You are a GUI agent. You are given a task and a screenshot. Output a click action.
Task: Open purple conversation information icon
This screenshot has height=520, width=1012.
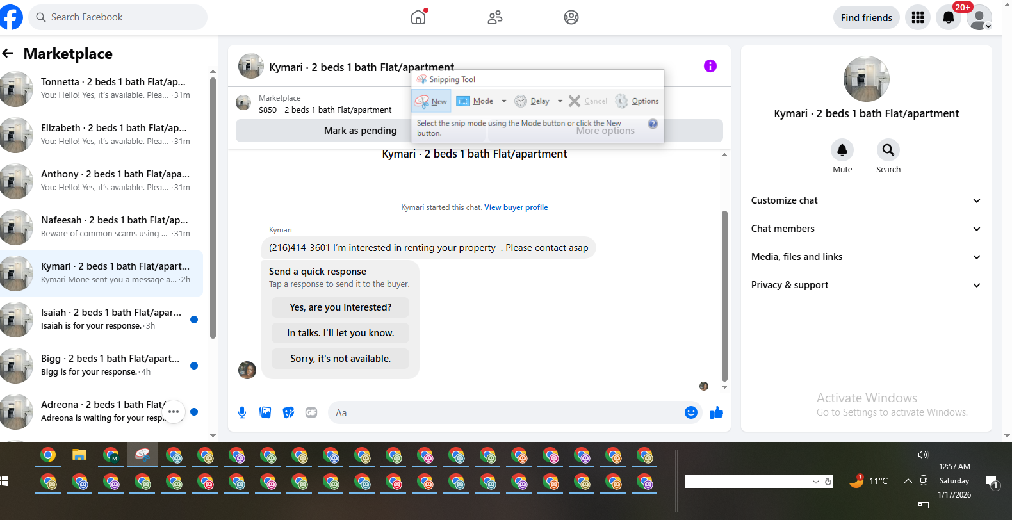[x=710, y=66]
